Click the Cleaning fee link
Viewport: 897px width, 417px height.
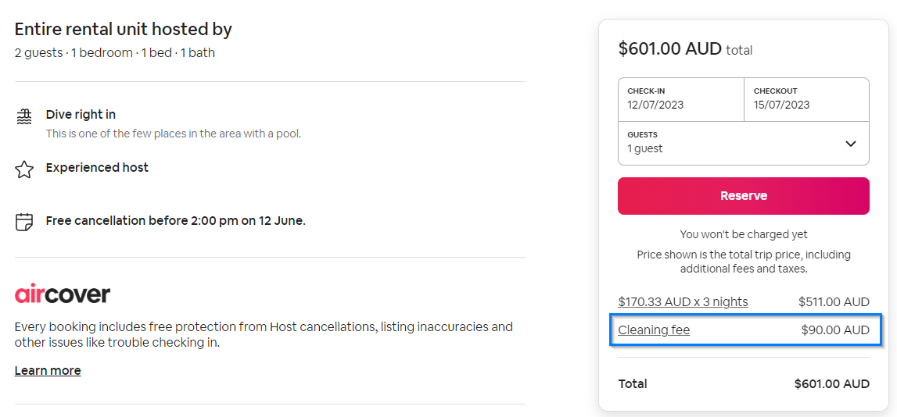pos(654,330)
